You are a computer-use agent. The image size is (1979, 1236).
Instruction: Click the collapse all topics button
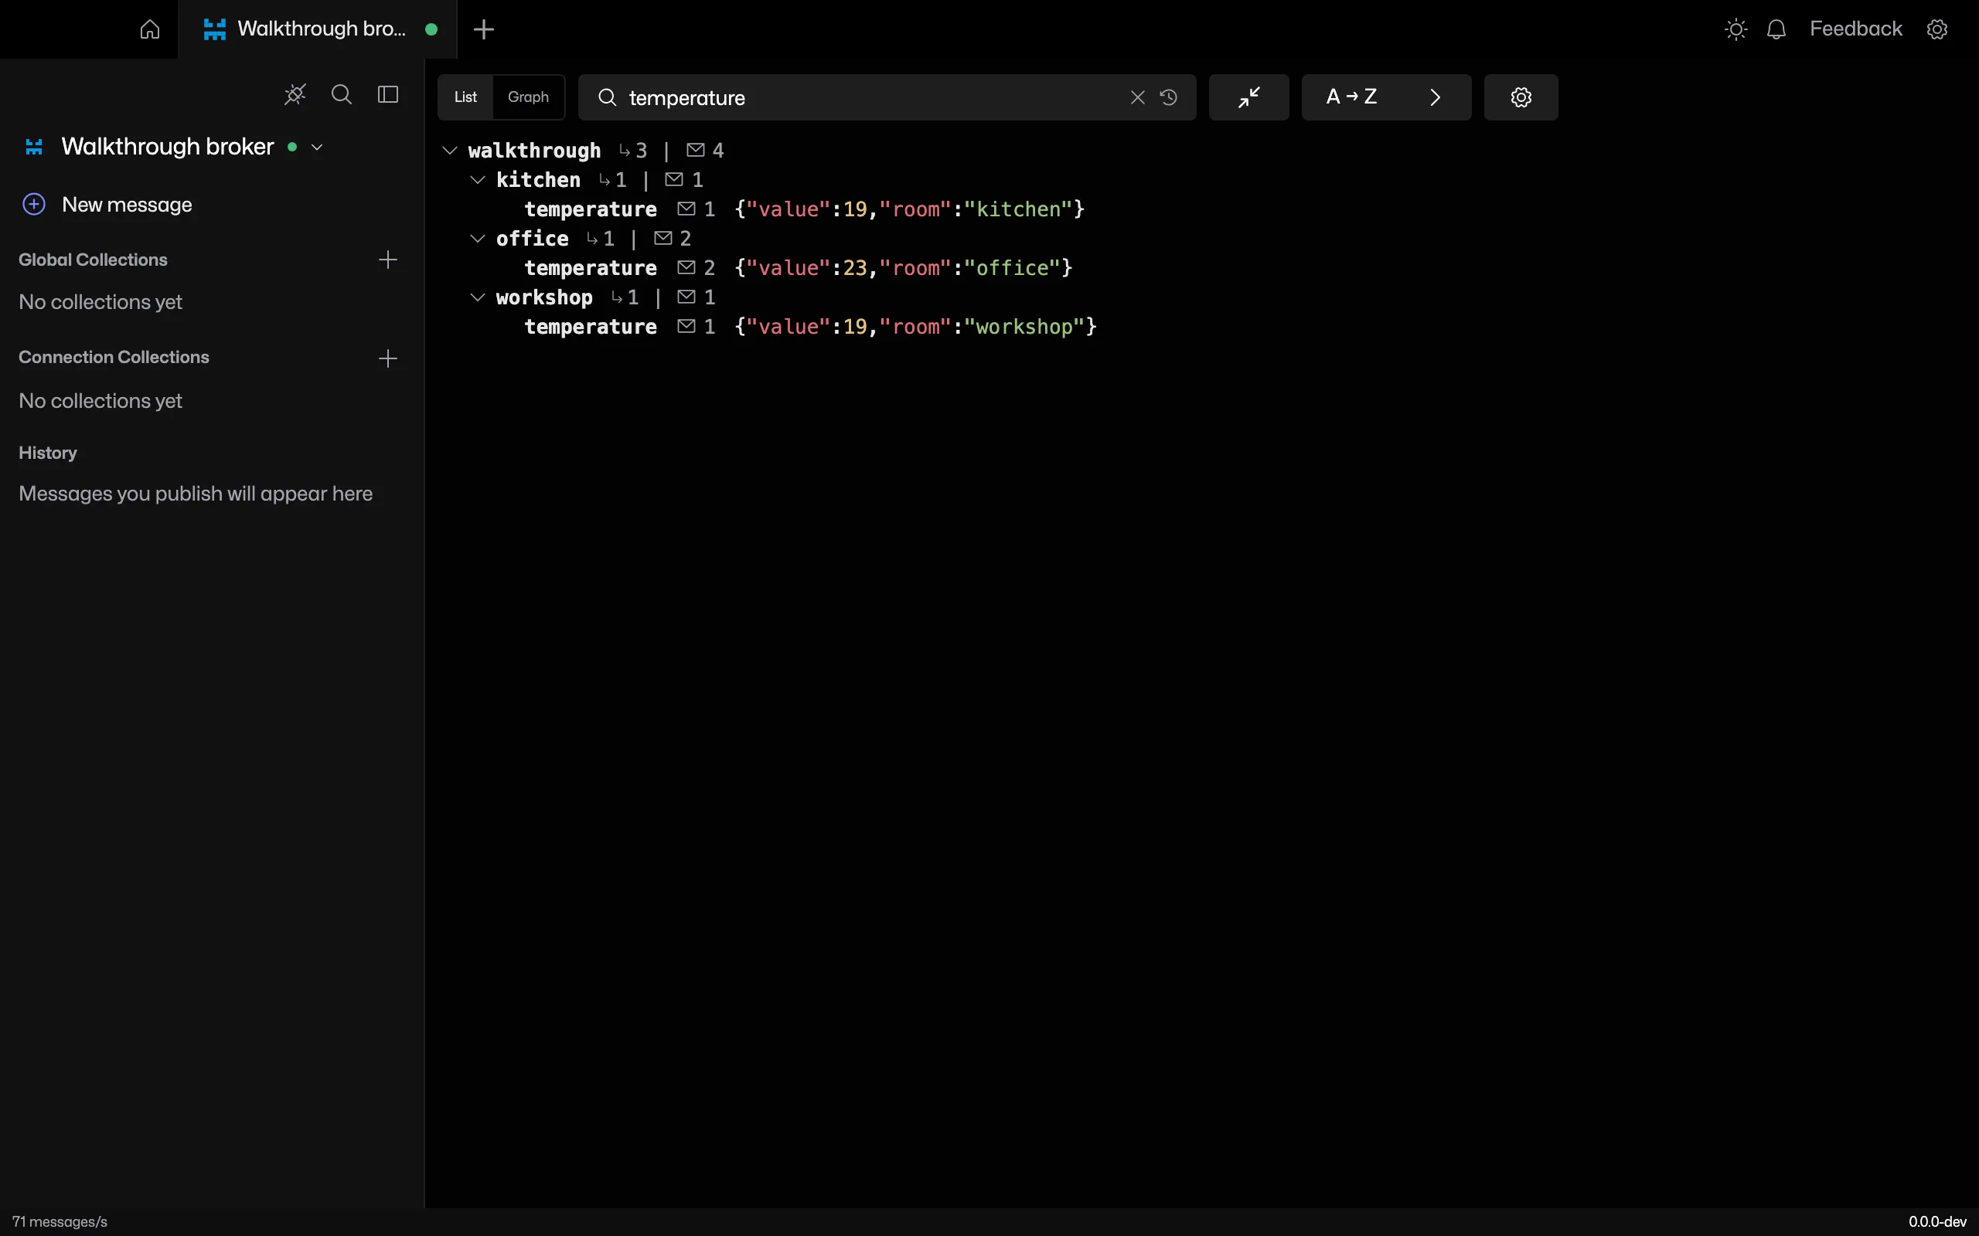point(1248,97)
